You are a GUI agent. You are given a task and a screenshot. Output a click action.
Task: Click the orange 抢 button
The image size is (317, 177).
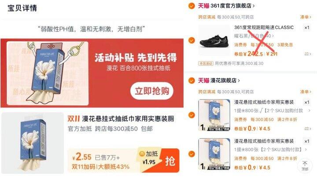coord(170,161)
